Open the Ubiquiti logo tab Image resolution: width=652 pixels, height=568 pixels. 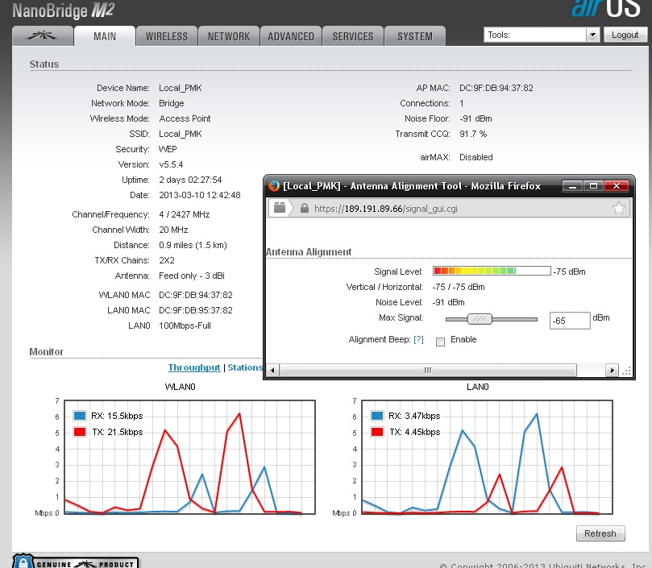tap(41, 36)
